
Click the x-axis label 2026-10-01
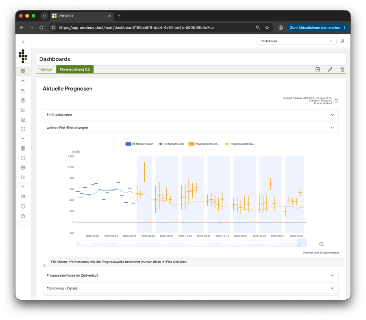pyautogui.click(x=166, y=236)
